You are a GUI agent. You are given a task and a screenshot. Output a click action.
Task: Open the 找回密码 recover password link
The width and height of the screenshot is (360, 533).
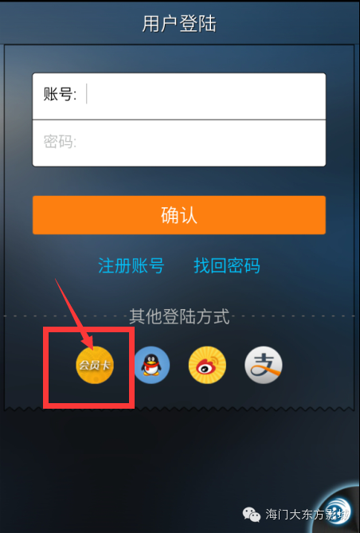(x=227, y=265)
